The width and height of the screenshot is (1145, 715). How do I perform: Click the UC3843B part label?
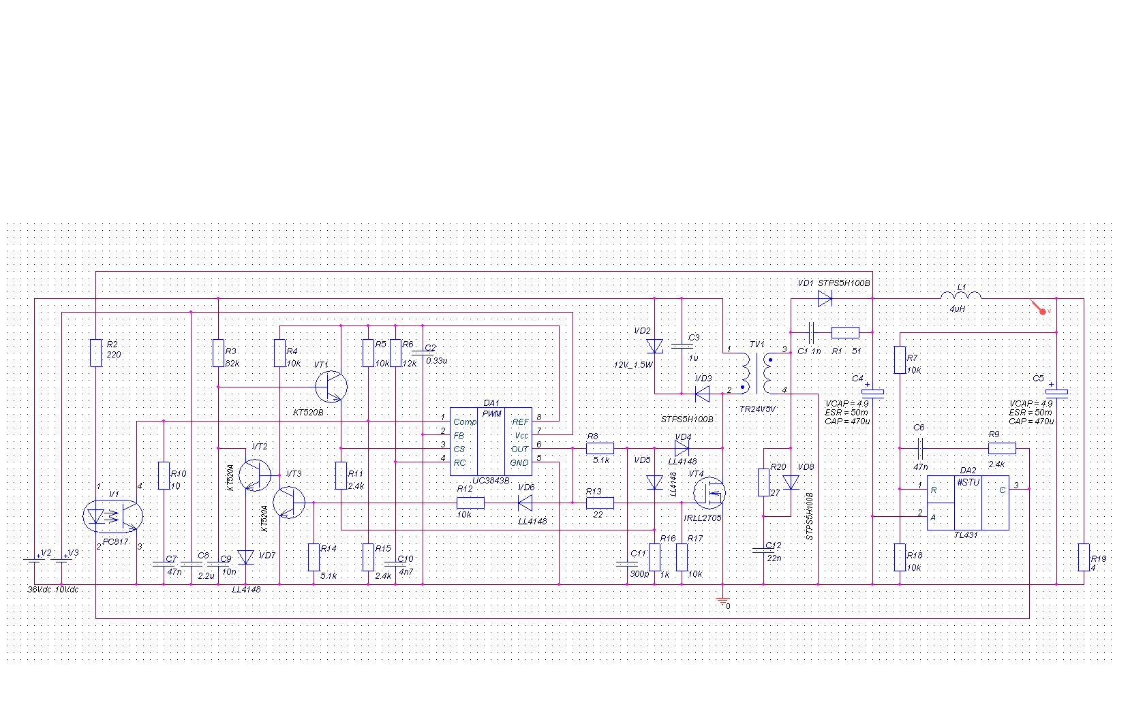tap(491, 480)
